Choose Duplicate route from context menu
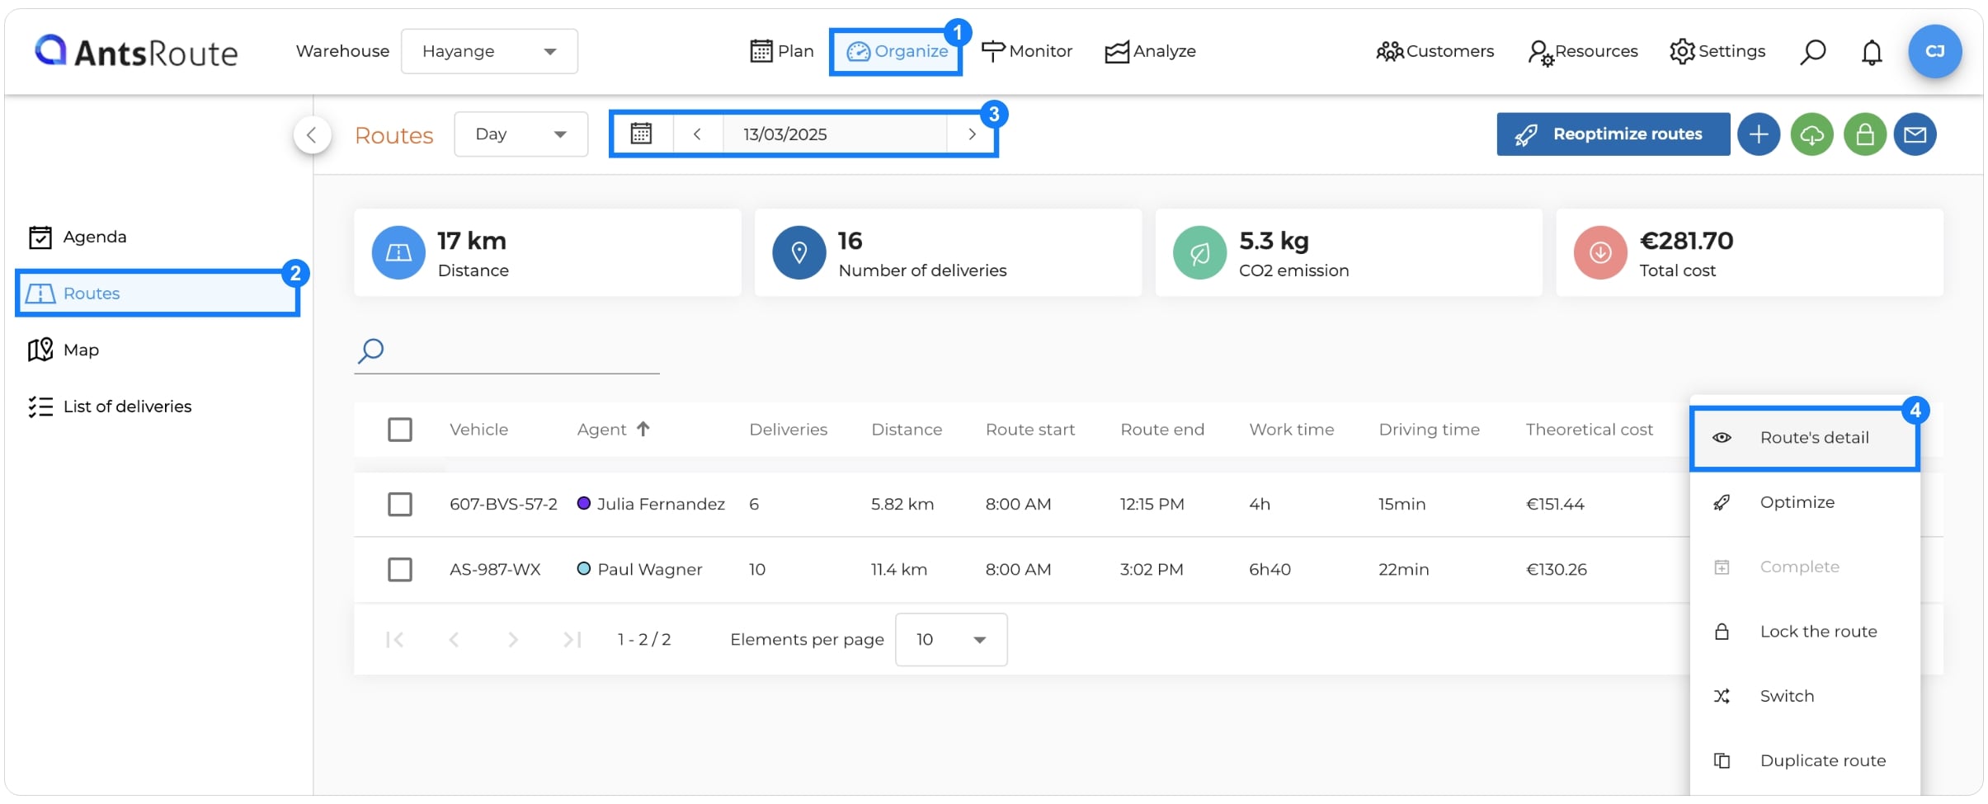Image resolution: width=1988 pixels, height=804 pixels. [x=1804, y=760]
